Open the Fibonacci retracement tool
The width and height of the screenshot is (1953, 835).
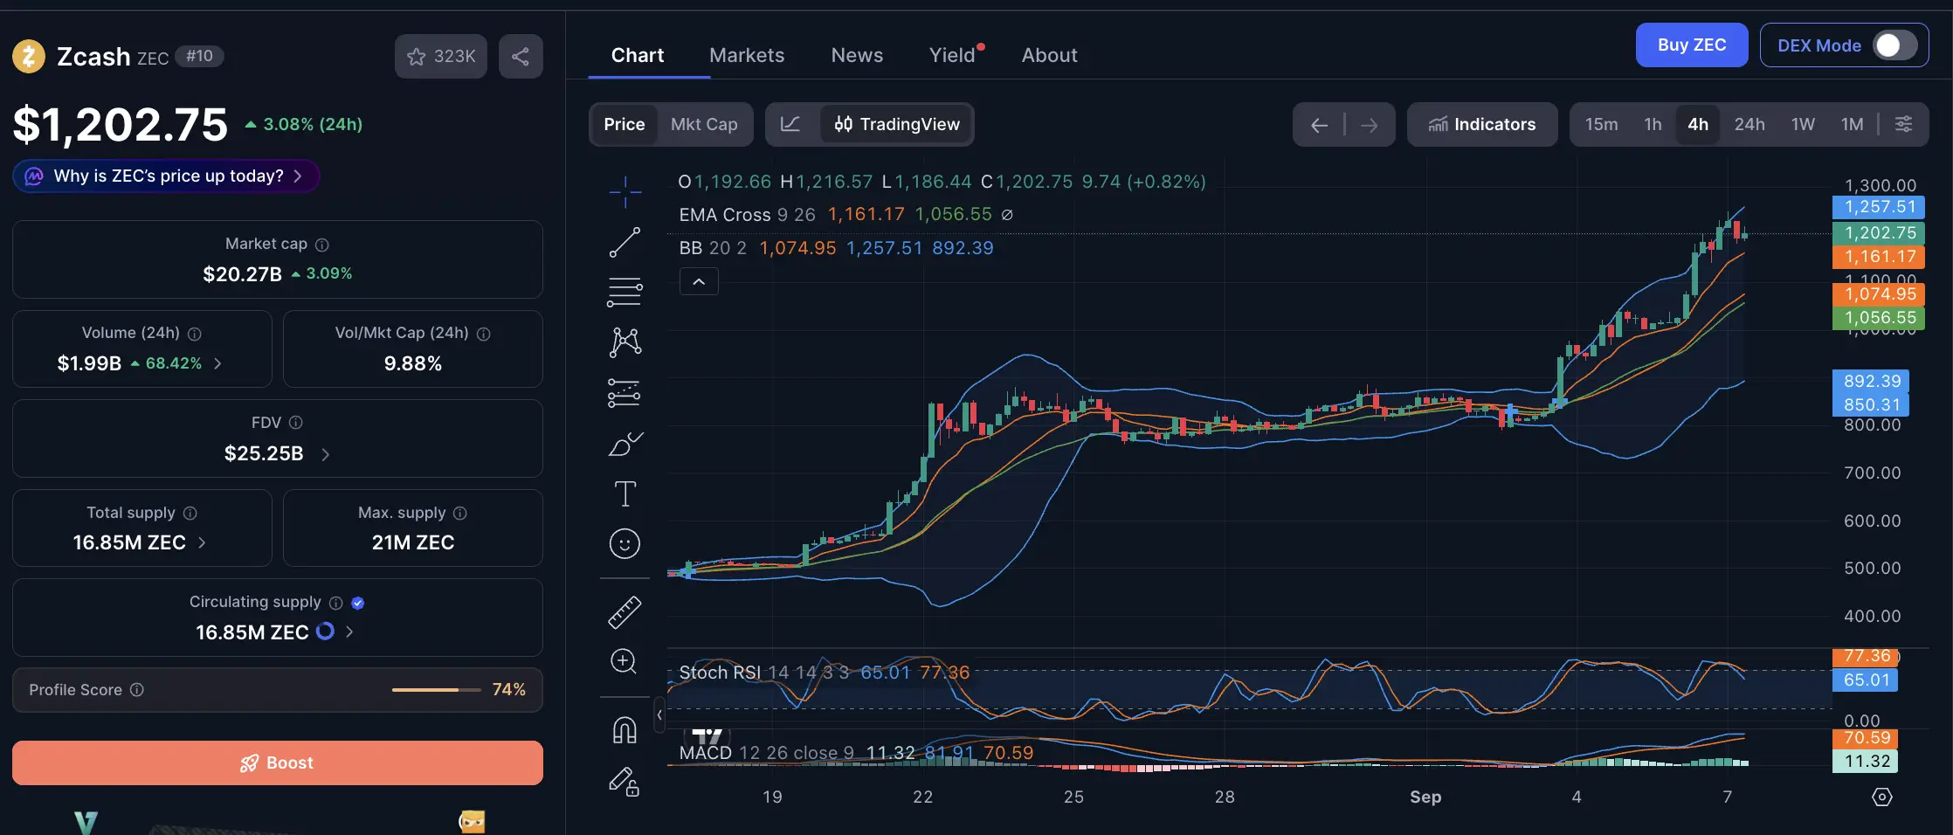coord(625,292)
